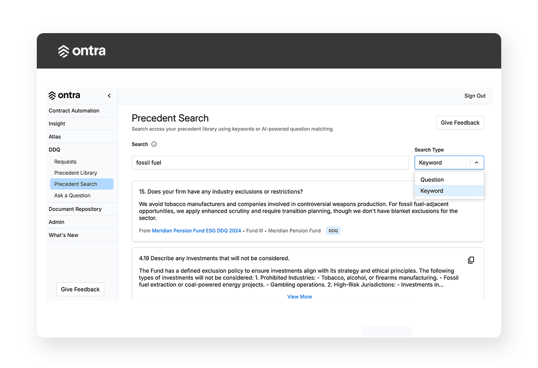The width and height of the screenshot is (538, 368).
Task: Click the info icon next to Search
Action: pos(154,144)
